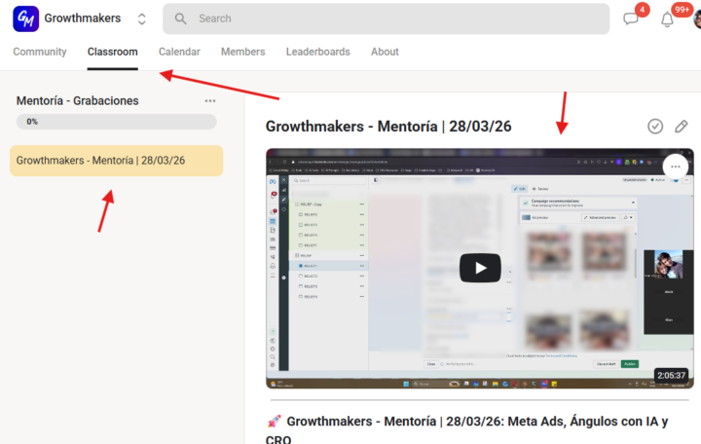The image size is (701, 444).
Task: Open the About tab
Action: 385,52
